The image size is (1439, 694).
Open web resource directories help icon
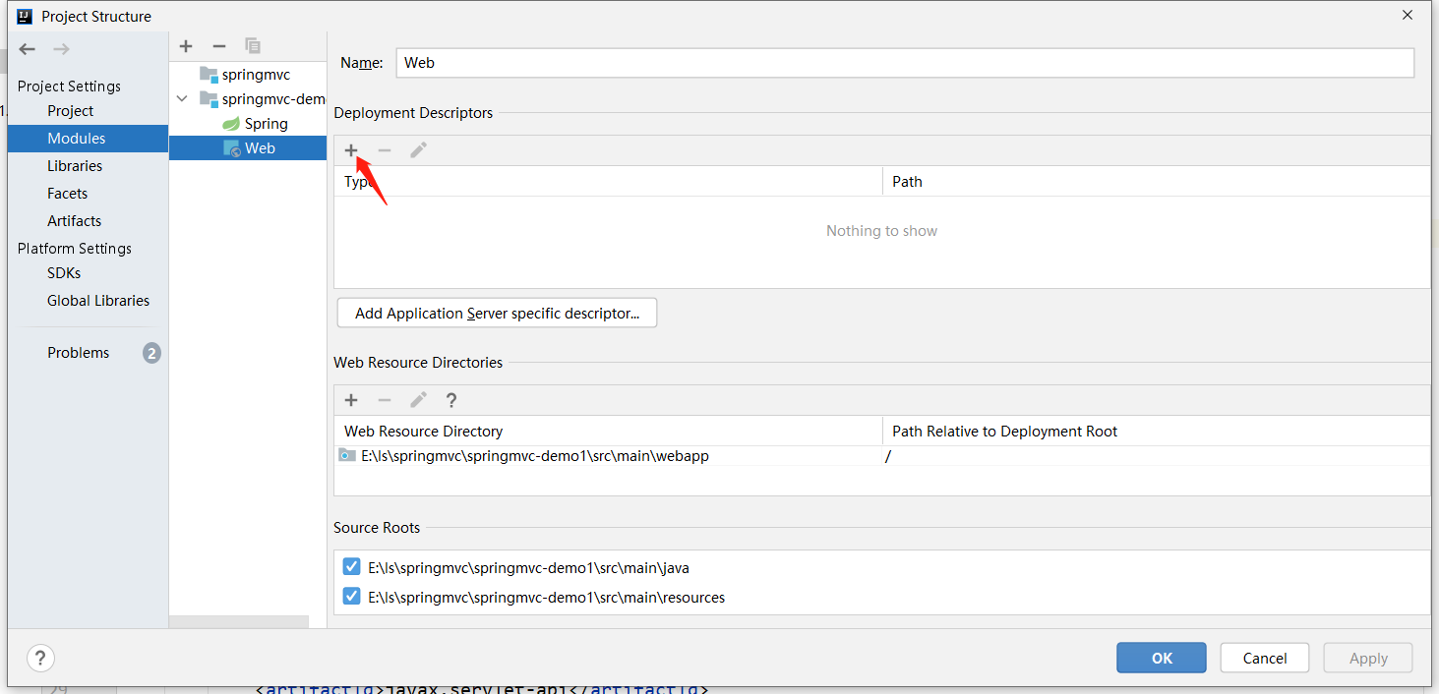tap(451, 400)
